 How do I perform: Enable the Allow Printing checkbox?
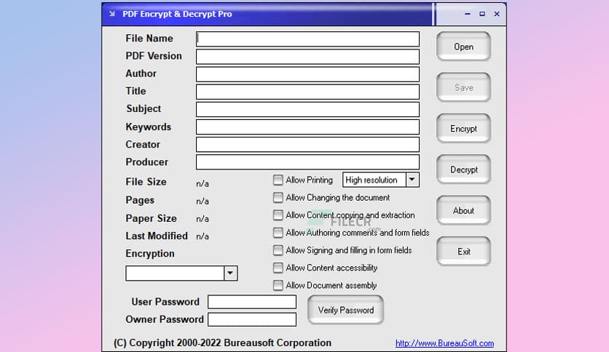[278, 180]
